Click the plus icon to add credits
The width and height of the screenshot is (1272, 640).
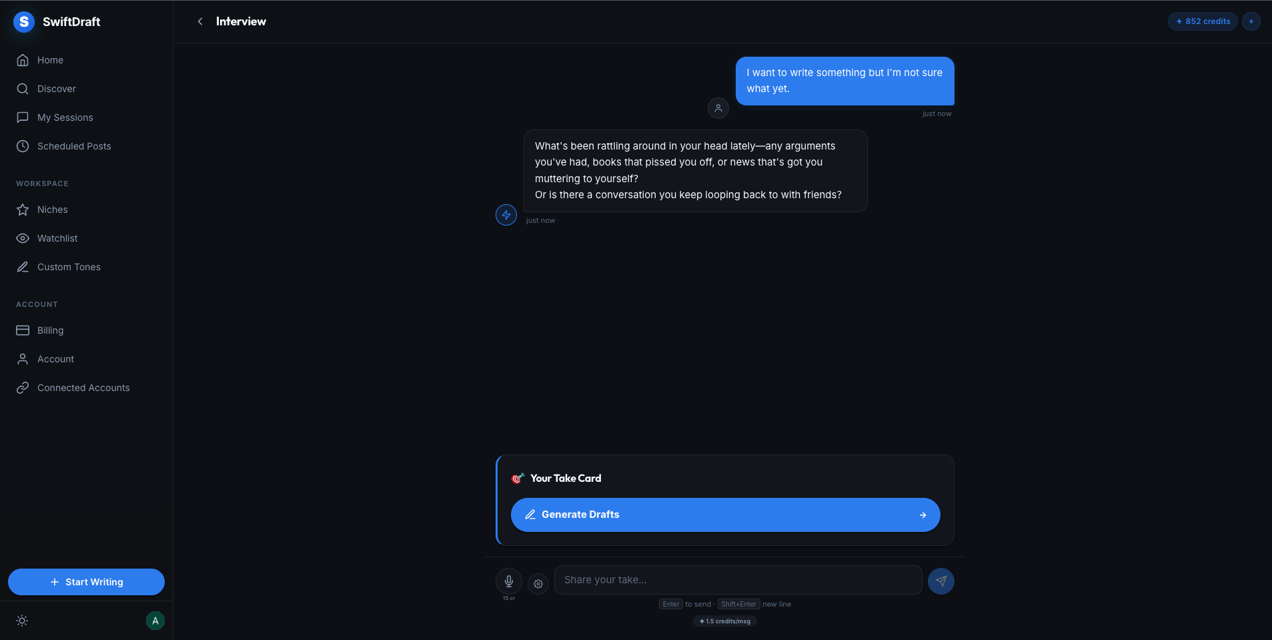pyautogui.click(x=1251, y=21)
